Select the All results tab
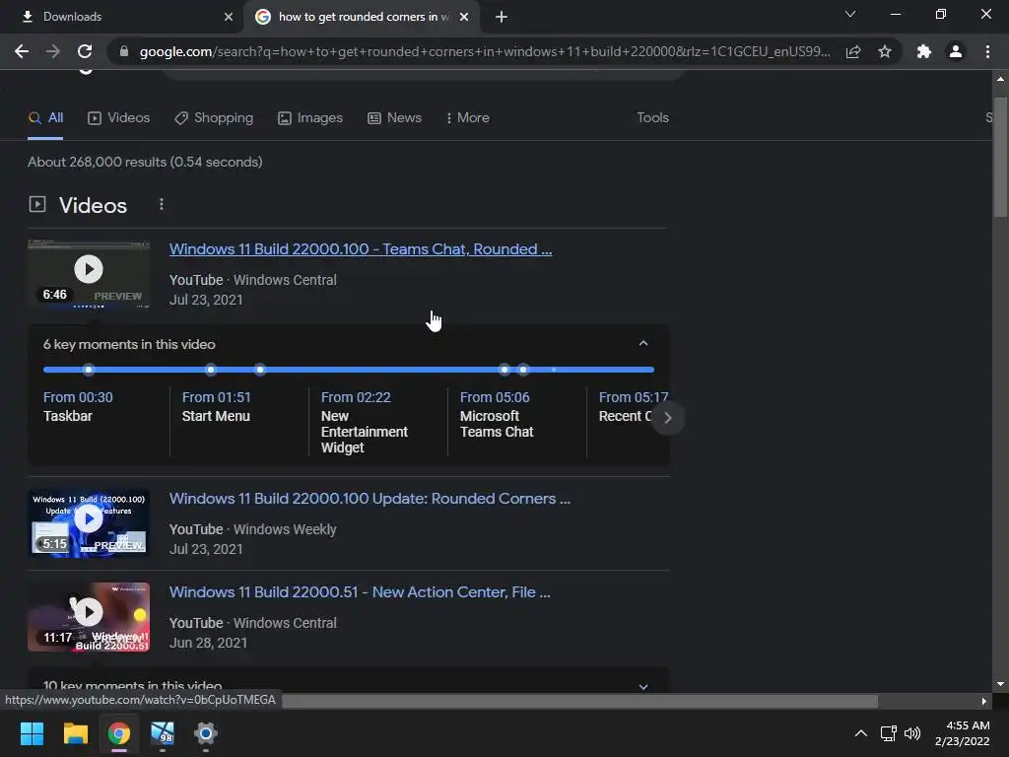The image size is (1009, 757). pyautogui.click(x=45, y=118)
